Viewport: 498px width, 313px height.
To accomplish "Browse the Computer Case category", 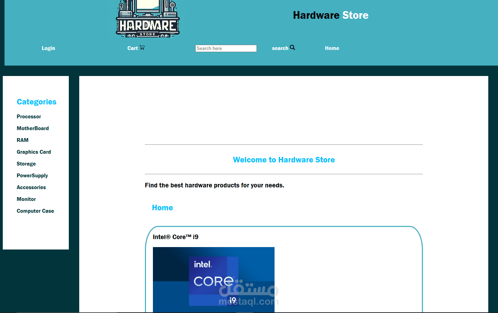I will pos(35,211).
